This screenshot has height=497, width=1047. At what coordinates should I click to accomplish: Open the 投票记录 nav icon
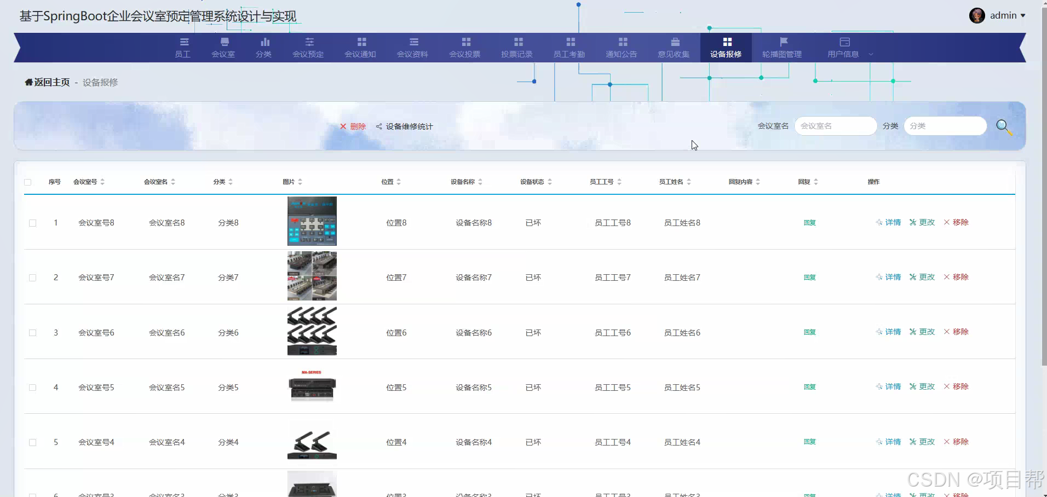tap(519, 42)
